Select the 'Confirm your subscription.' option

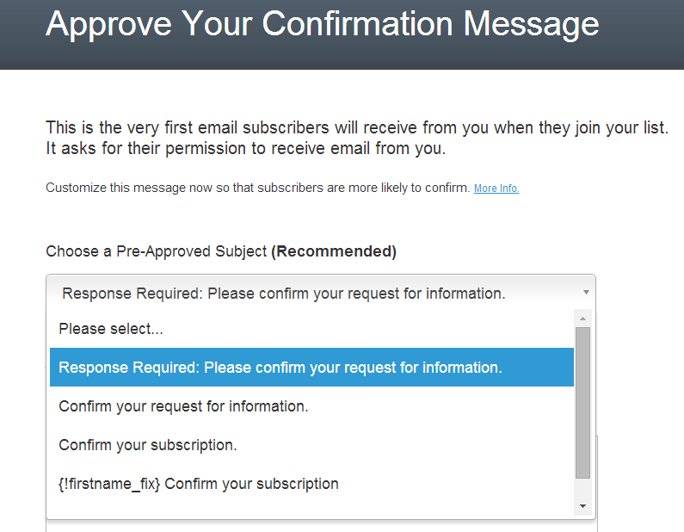[x=148, y=445]
